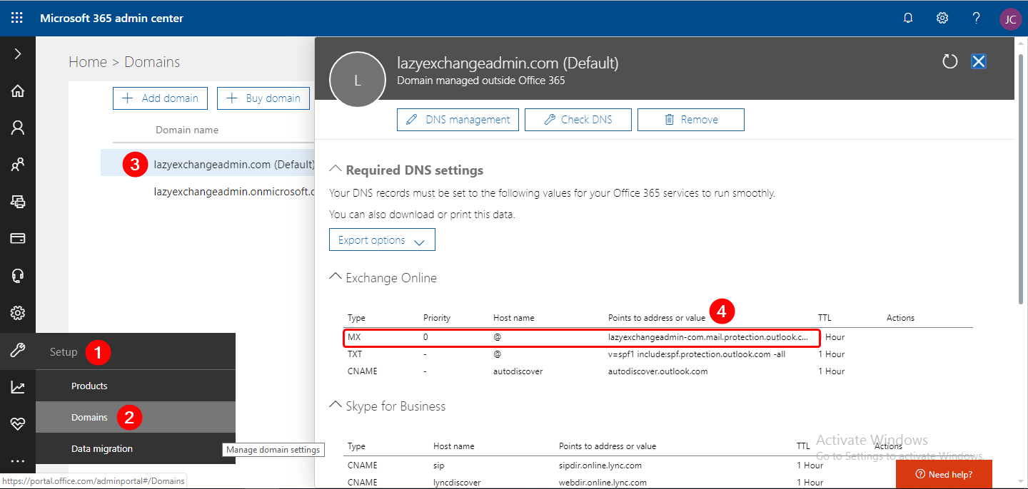Click the Check DNS button
The width and height of the screenshot is (1028, 489).
[x=578, y=120]
